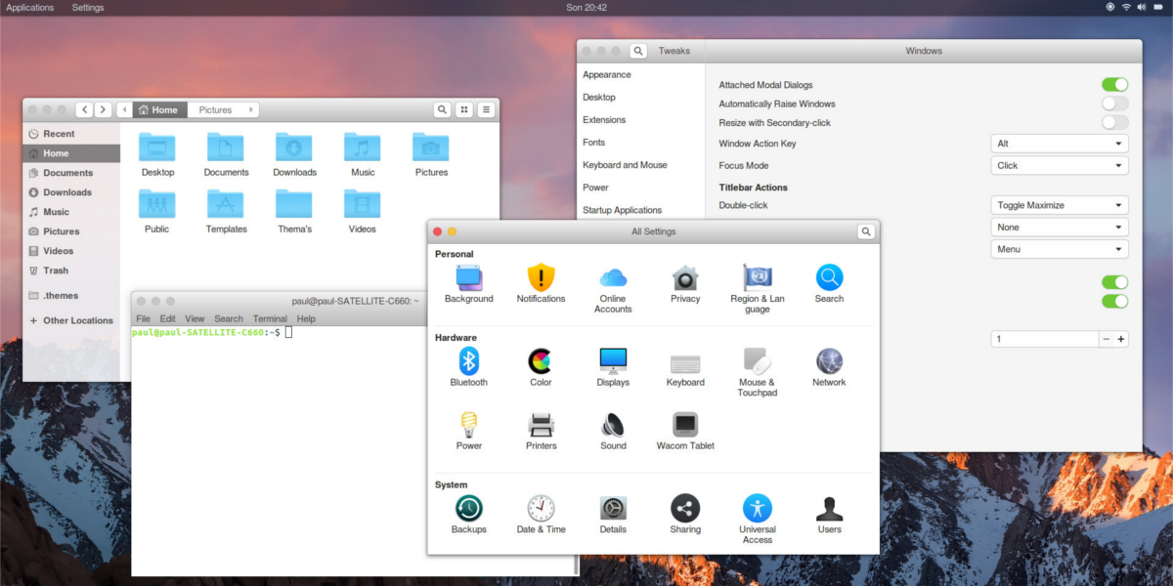Screen dimensions: 1173x586
Task: Go forward in Files navigation
Action: [x=103, y=110]
